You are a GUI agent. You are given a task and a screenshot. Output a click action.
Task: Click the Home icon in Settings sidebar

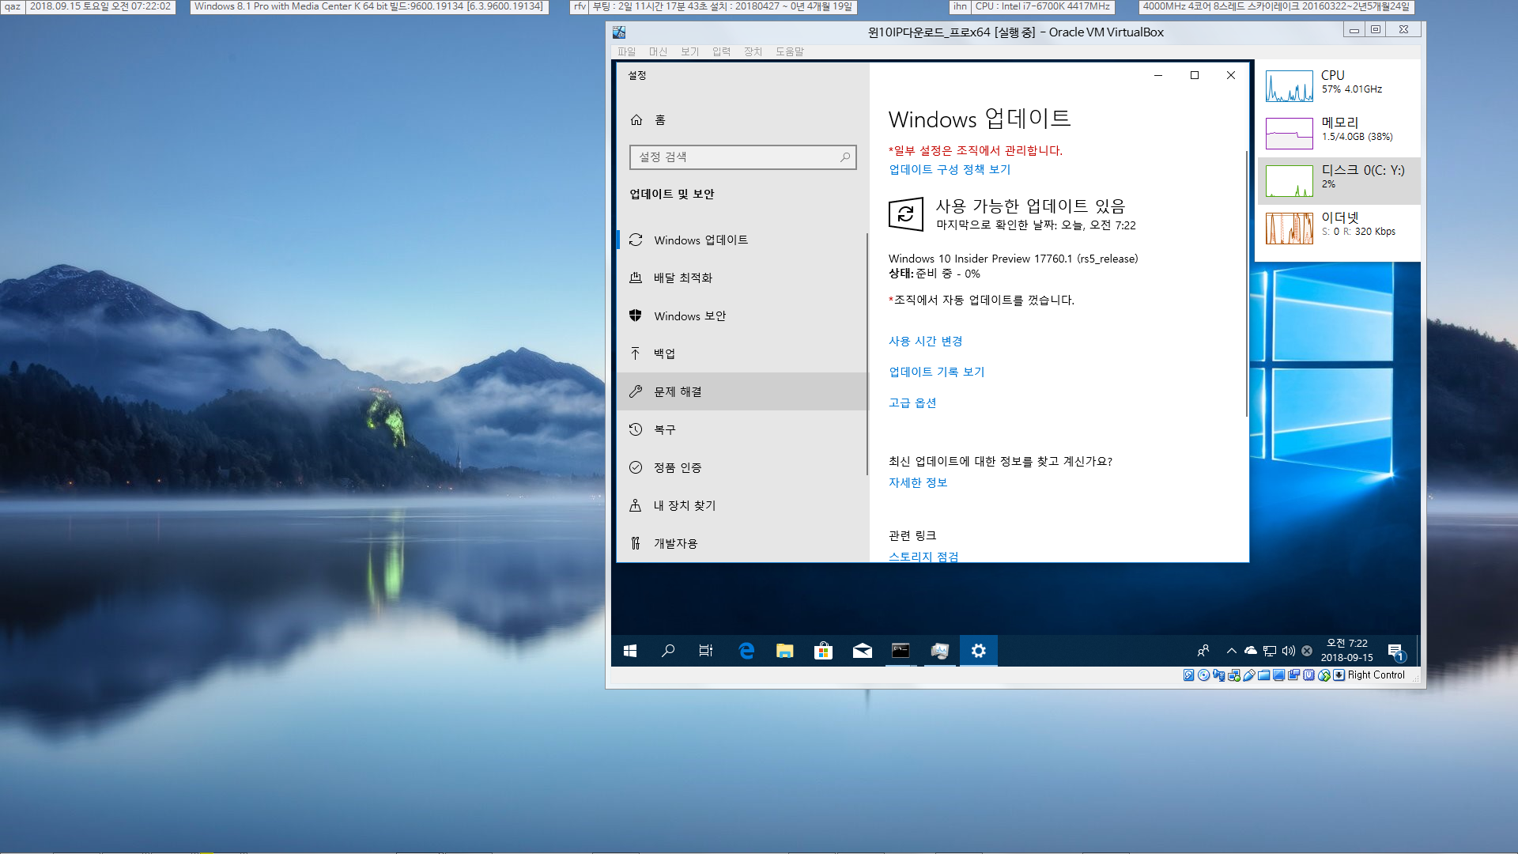pos(636,119)
